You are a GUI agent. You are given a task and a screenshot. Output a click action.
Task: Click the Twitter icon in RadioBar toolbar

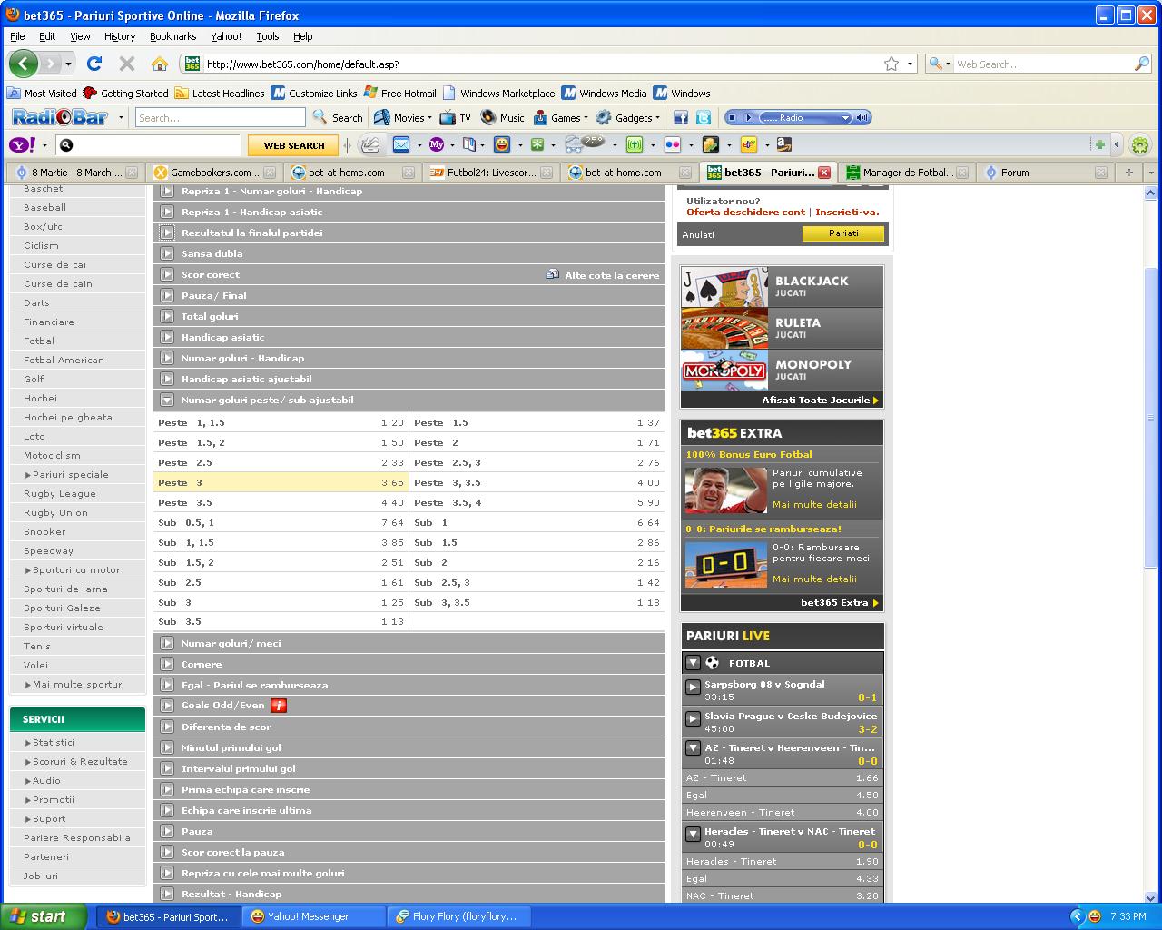704,117
